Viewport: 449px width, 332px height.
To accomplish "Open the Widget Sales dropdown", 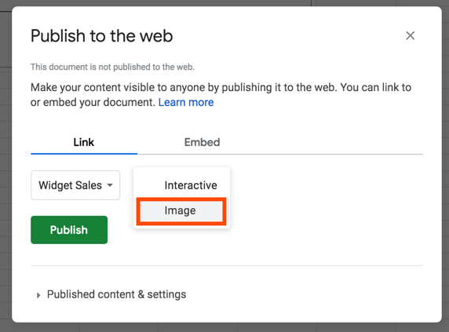I will (75, 185).
